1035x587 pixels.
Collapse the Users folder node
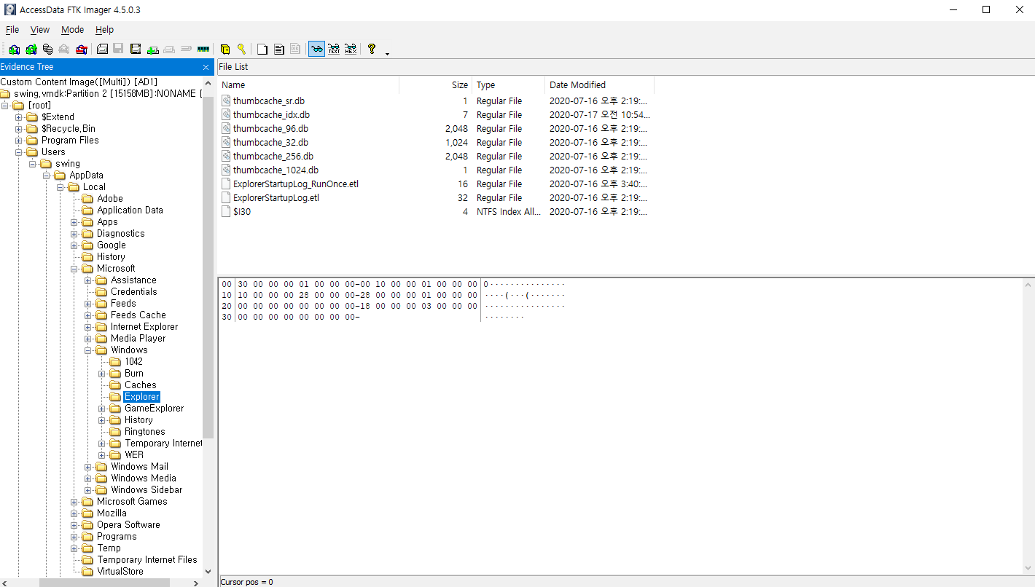19,151
